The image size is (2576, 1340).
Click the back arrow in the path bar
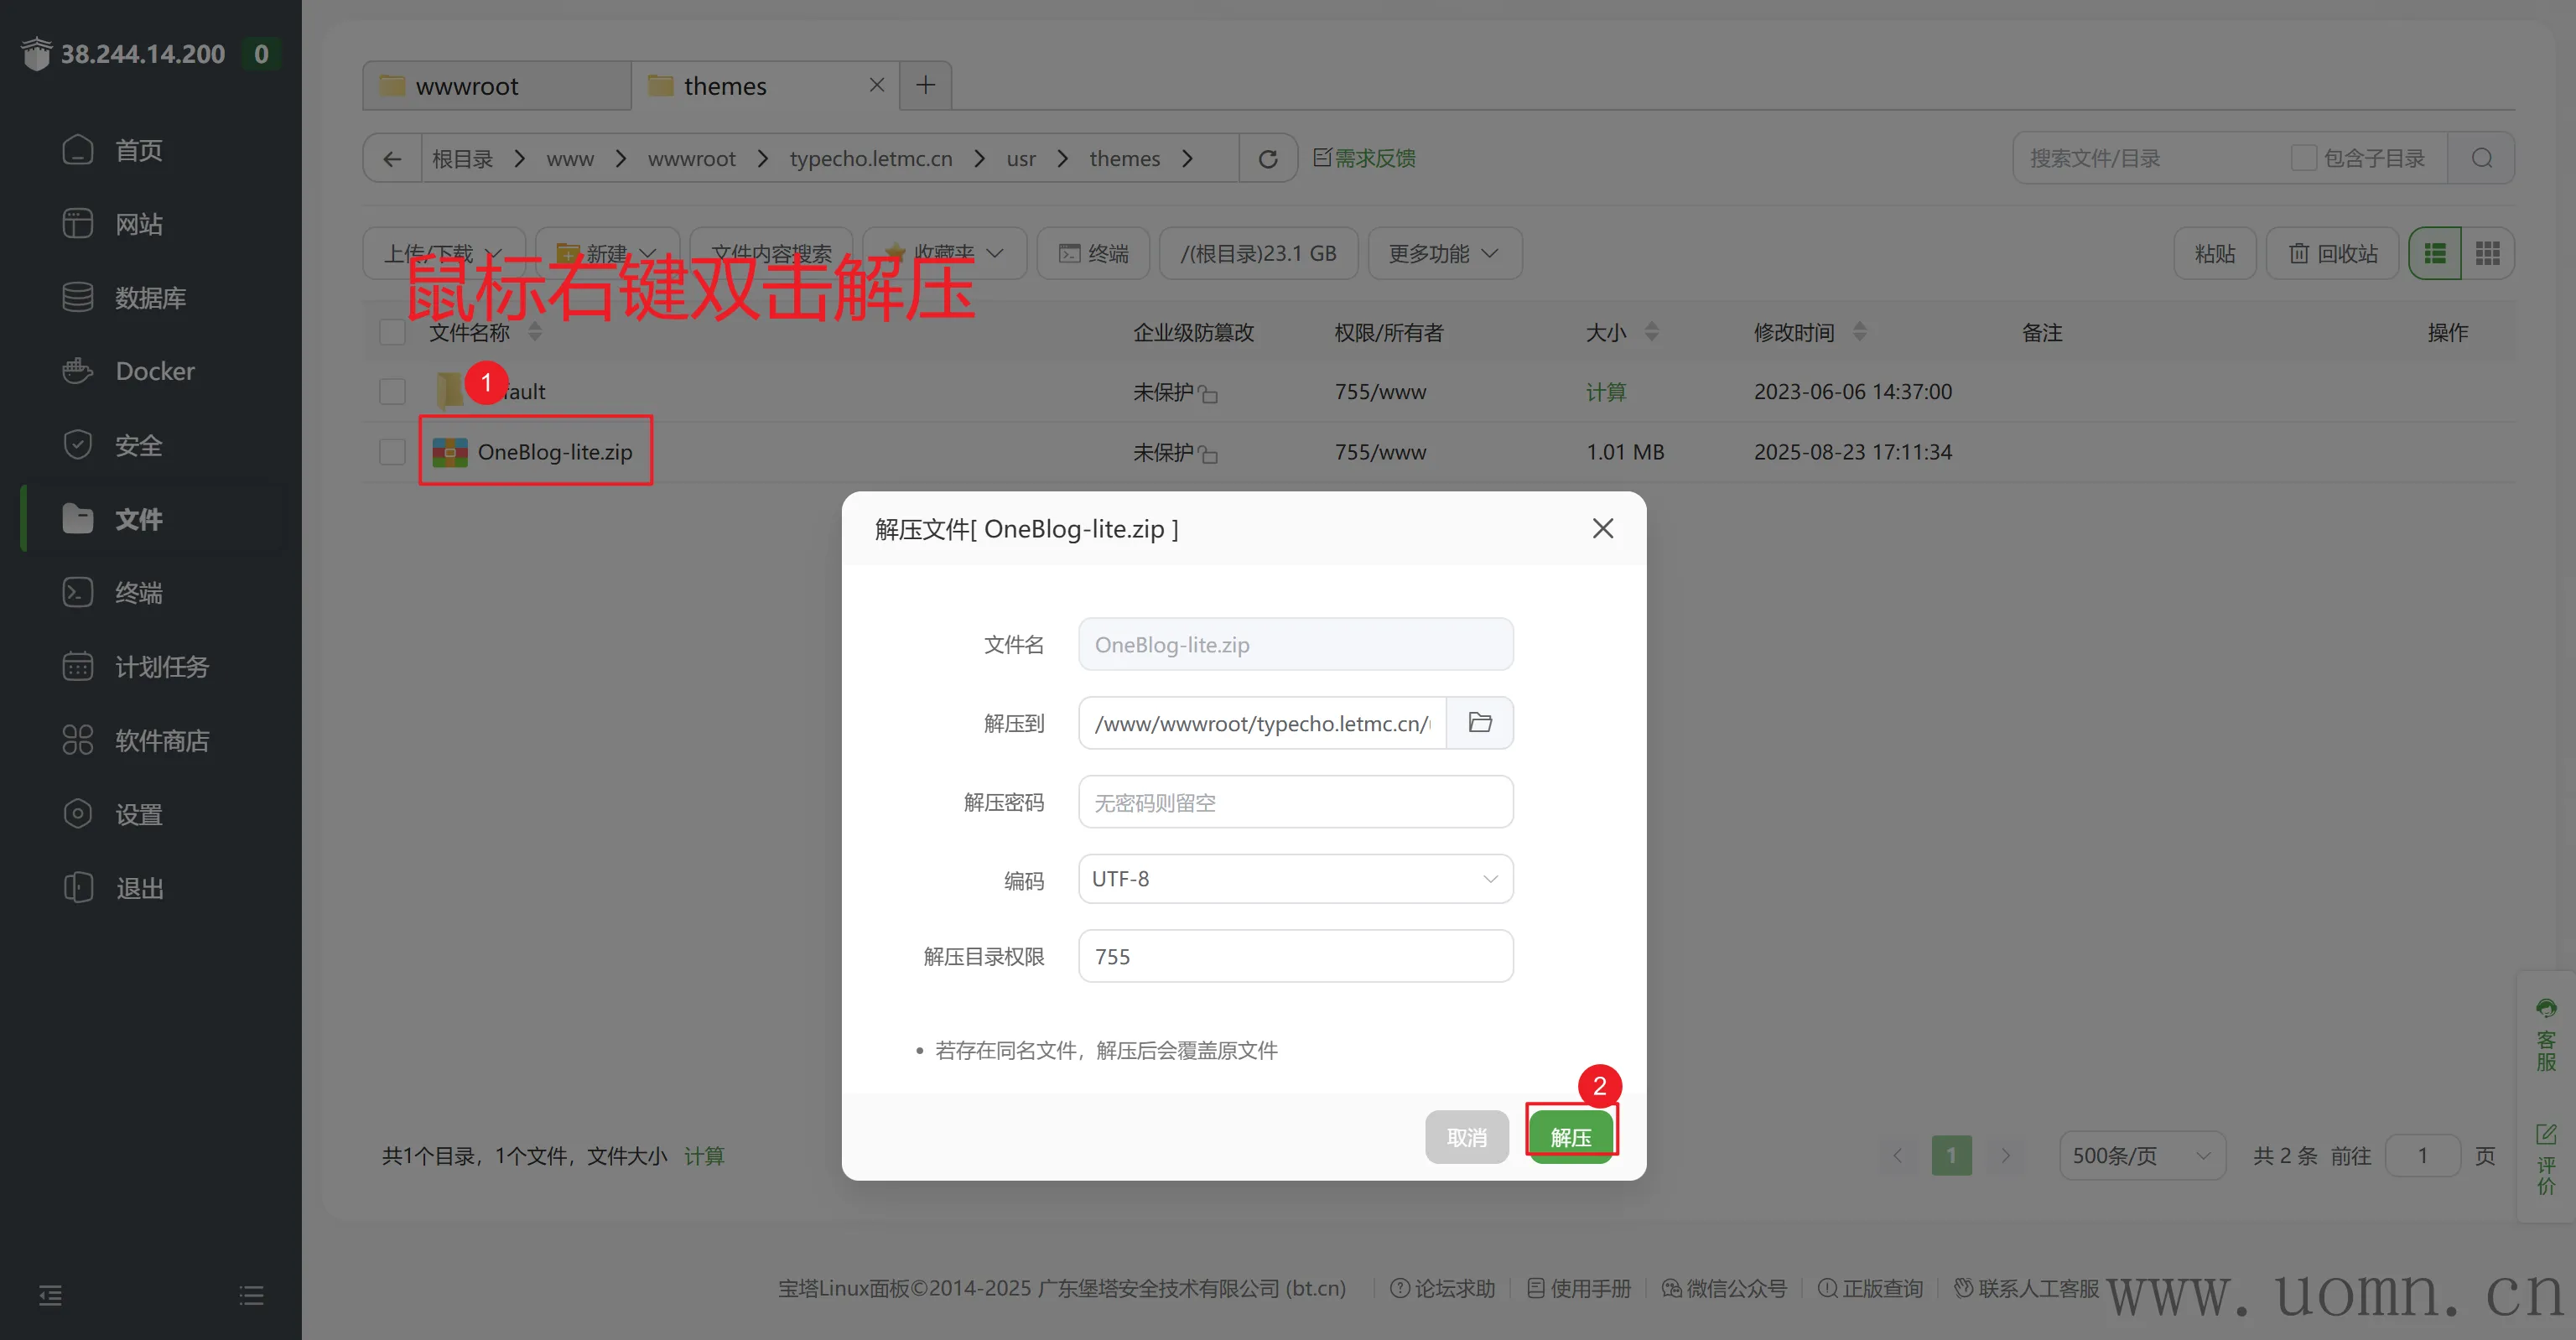tap(392, 158)
